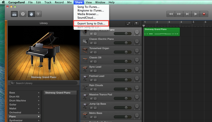Select the Festival Lead track icon
The width and height of the screenshot is (212, 122).
click(x=85, y=78)
